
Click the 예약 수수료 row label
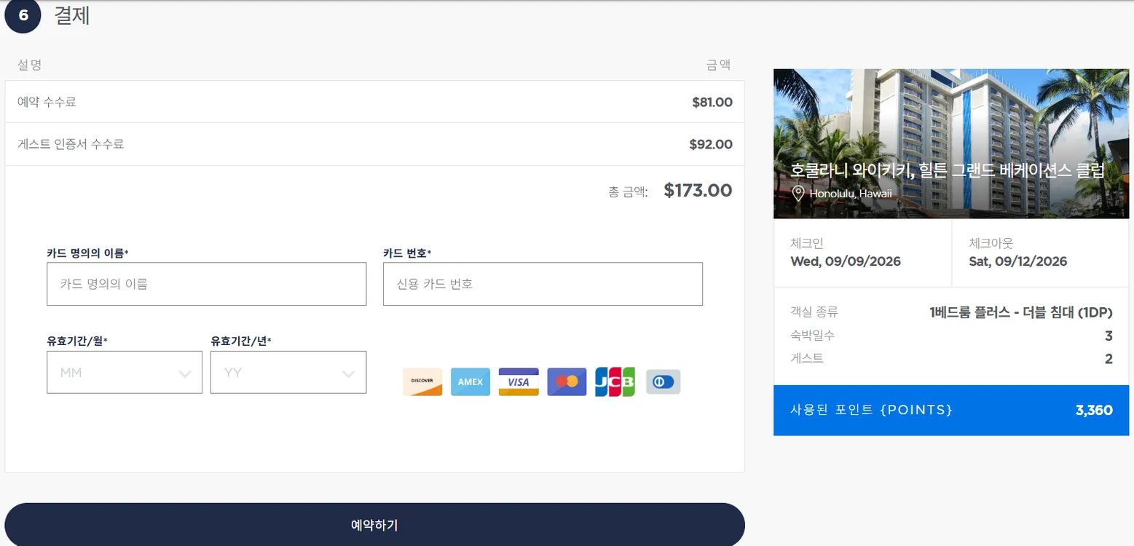(47, 102)
